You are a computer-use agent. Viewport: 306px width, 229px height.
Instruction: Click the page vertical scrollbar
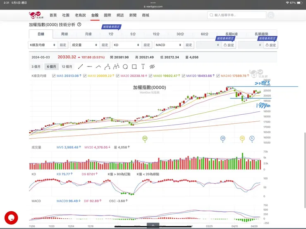[x=305, y=170]
